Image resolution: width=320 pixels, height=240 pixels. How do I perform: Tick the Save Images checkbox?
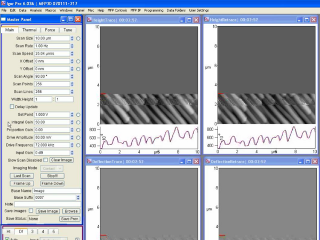pyautogui.click(x=31, y=211)
